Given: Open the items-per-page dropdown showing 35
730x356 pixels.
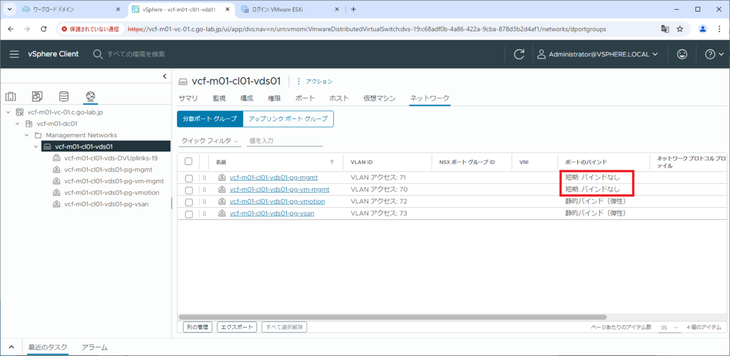Looking at the screenshot, I should point(670,327).
